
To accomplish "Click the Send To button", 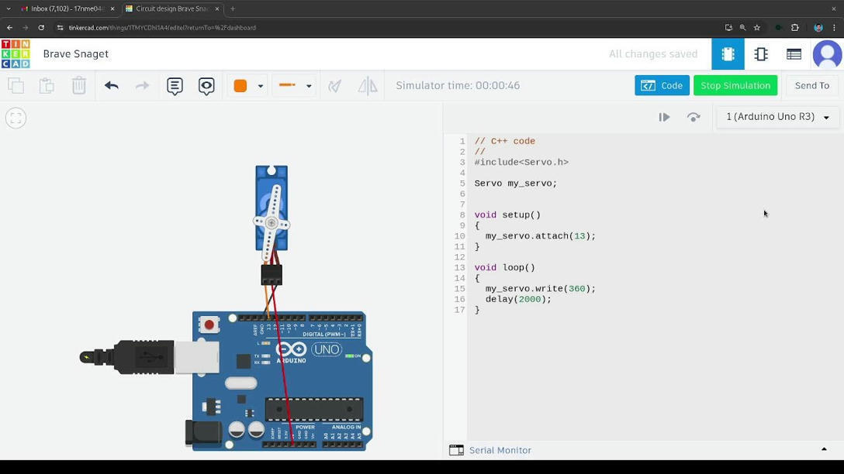I will pos(811,86).
